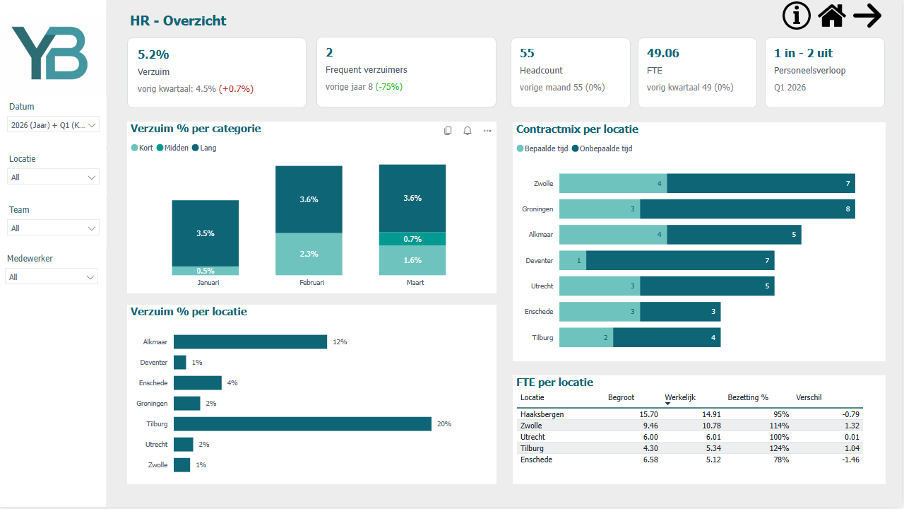This screenshot has height=509, width=904.
Task: Click the Utrecht row in FTE table
Action: (690, 437)
